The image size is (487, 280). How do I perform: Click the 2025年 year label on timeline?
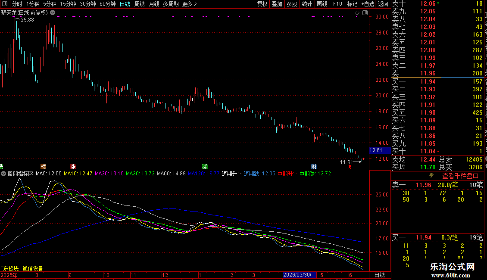(9, 275)
